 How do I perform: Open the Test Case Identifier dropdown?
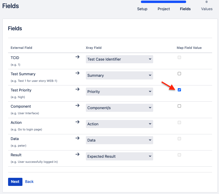click(119, 59)
